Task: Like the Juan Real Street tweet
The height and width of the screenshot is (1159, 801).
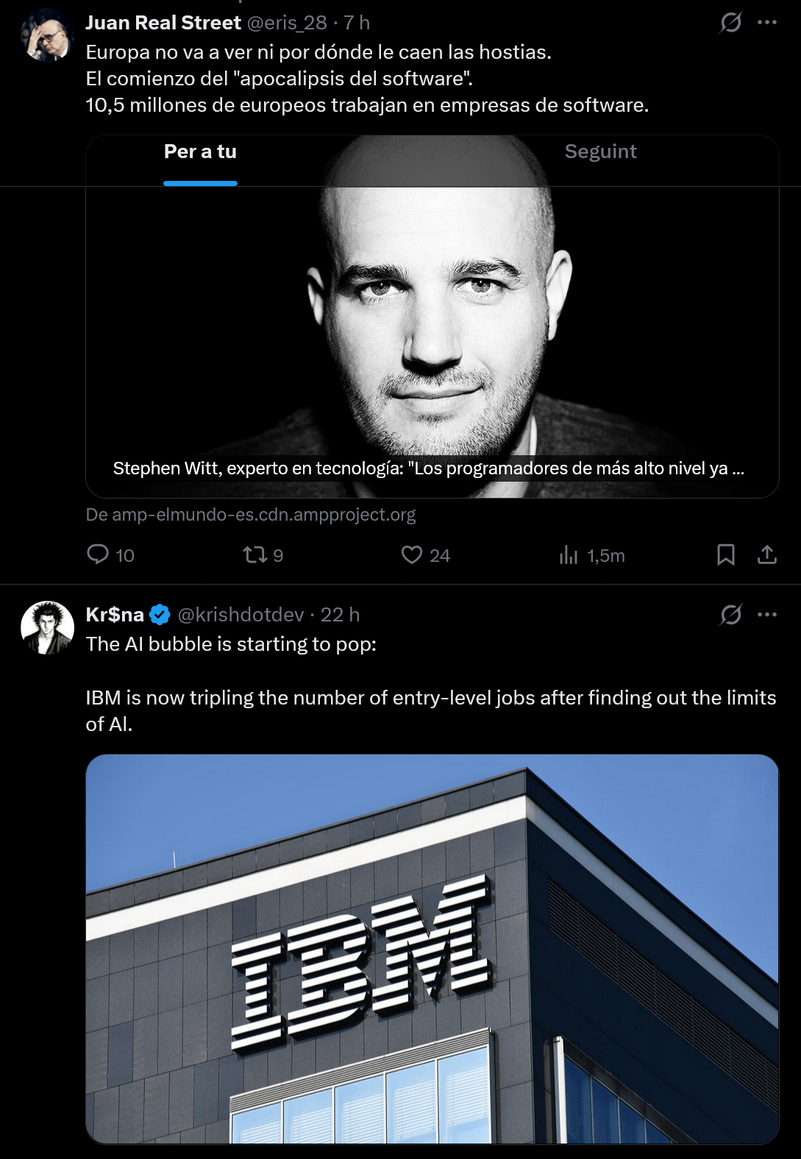Action: point(412,554)
